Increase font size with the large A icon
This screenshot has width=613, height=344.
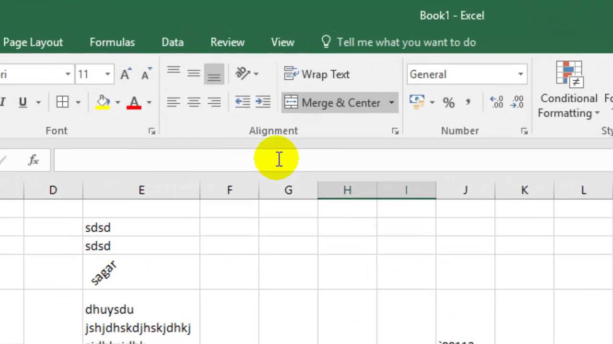pyautogui.click(x=125, y=74)
